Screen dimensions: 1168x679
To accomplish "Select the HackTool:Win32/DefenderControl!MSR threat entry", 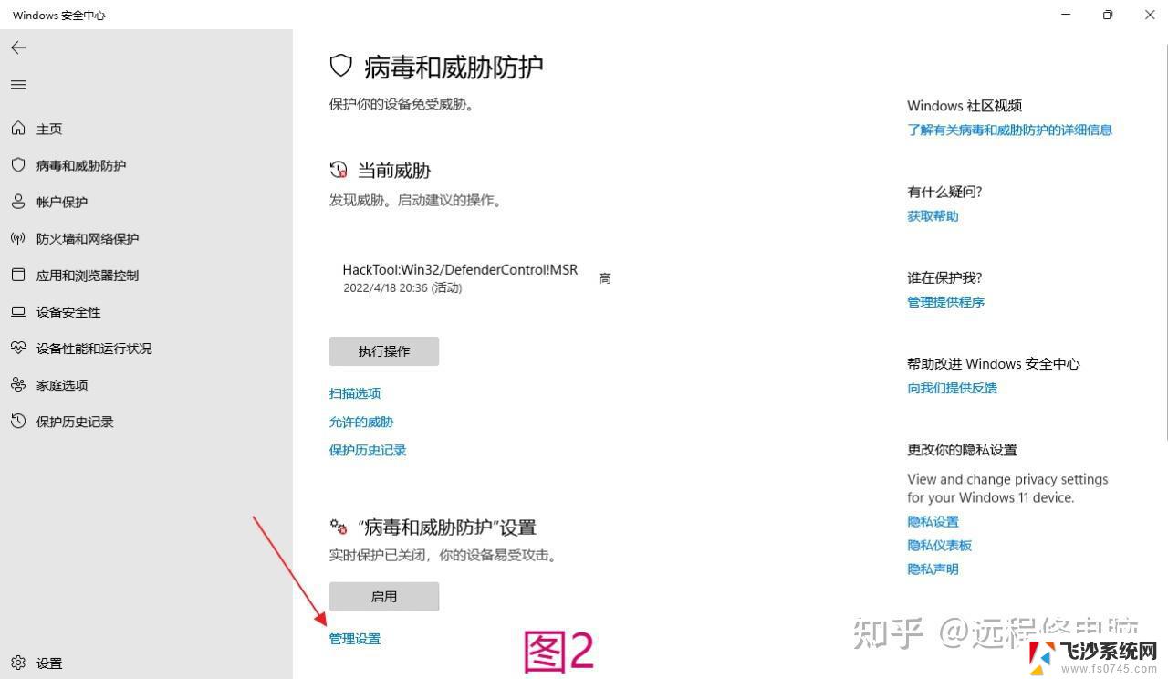I will [x=460, y=269].
